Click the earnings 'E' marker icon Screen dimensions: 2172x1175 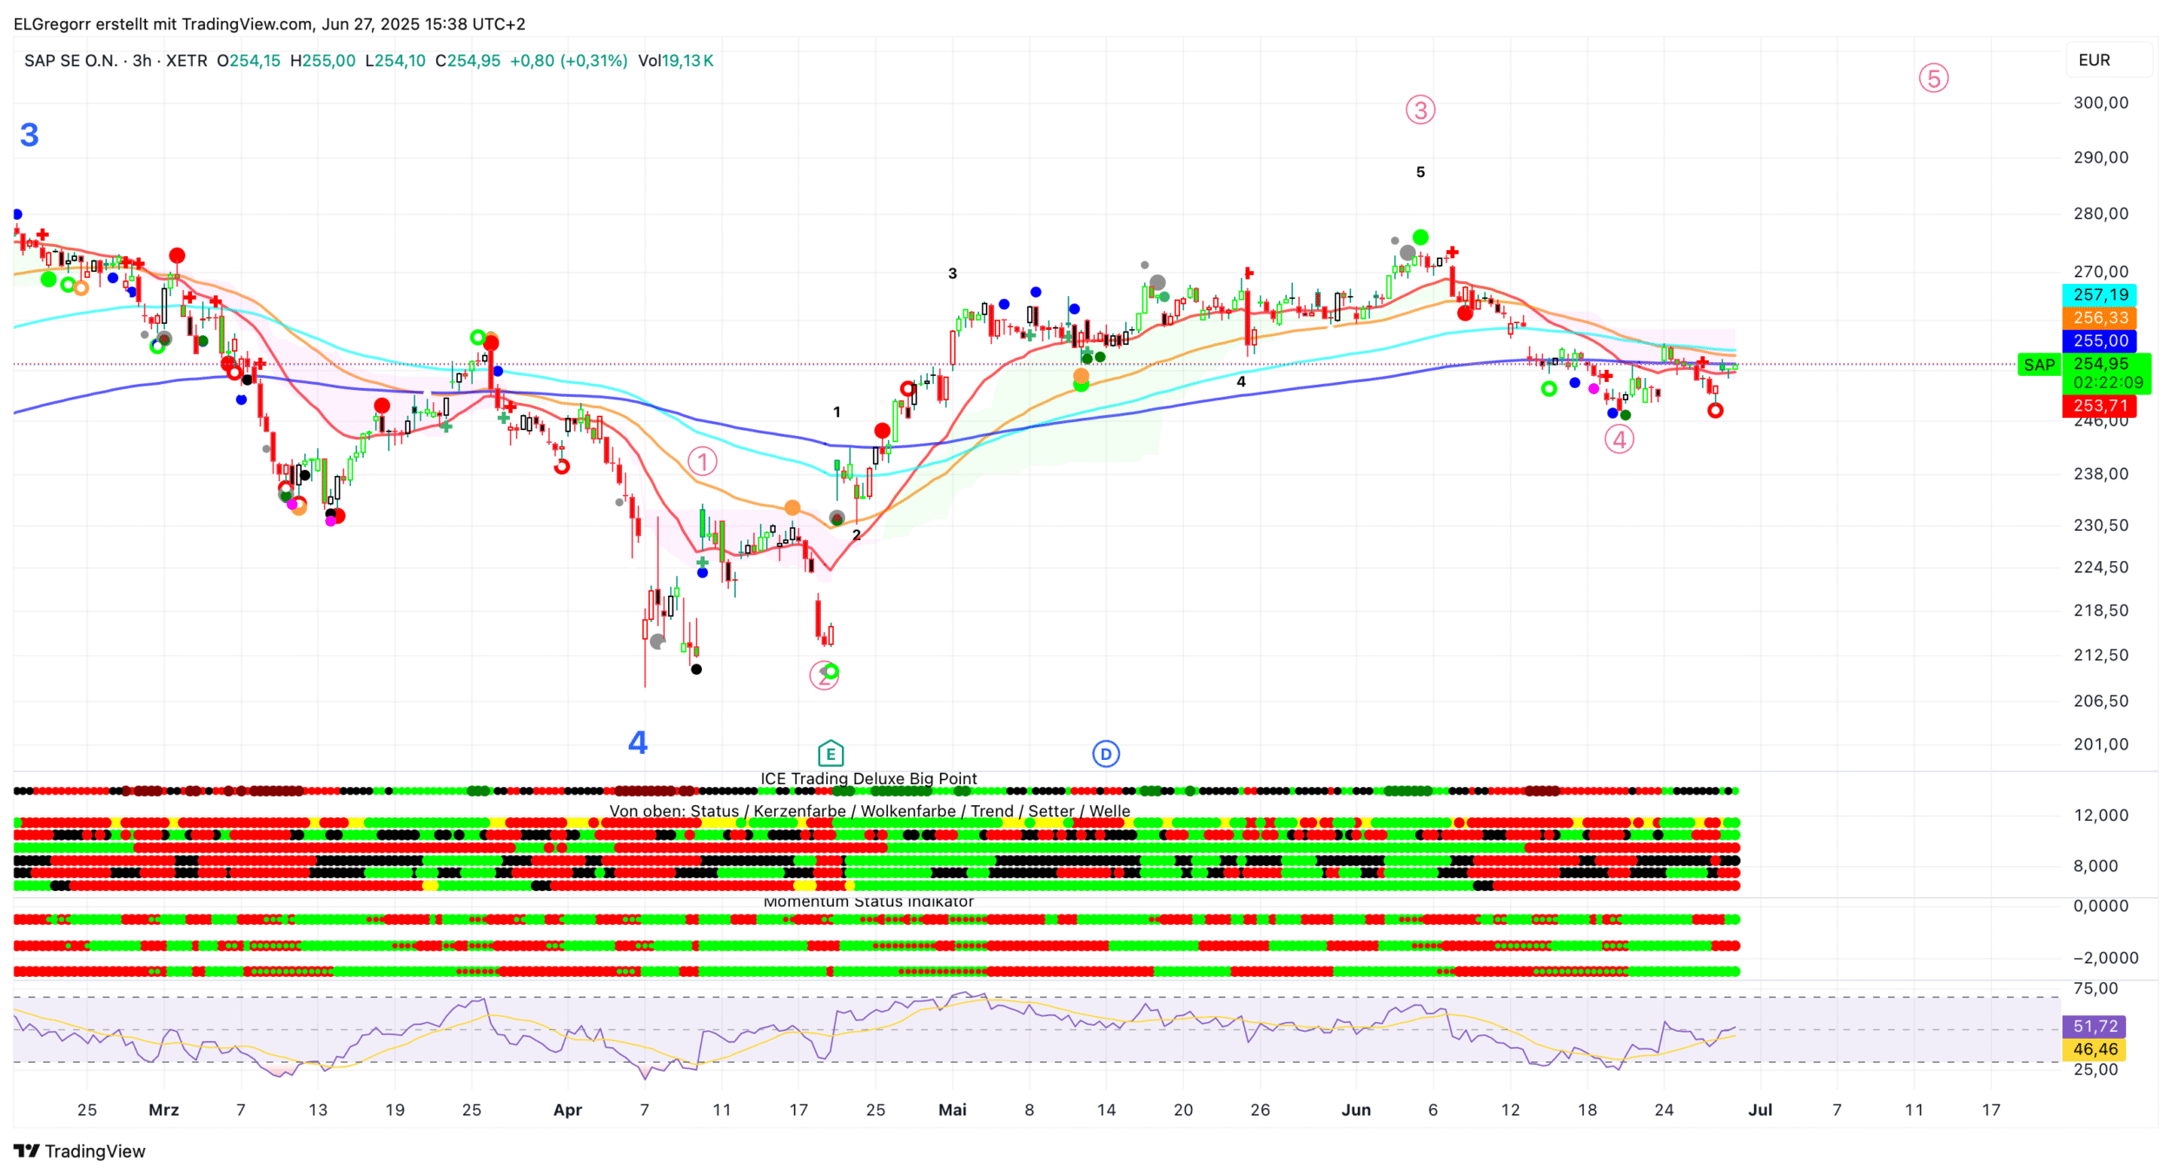coord(831,754)
